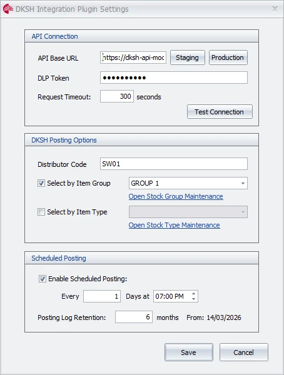Click the Staging button

point(188,57)
